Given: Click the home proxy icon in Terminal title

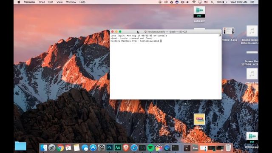Looking at the screenshot, I should click(x=145, y=31).
